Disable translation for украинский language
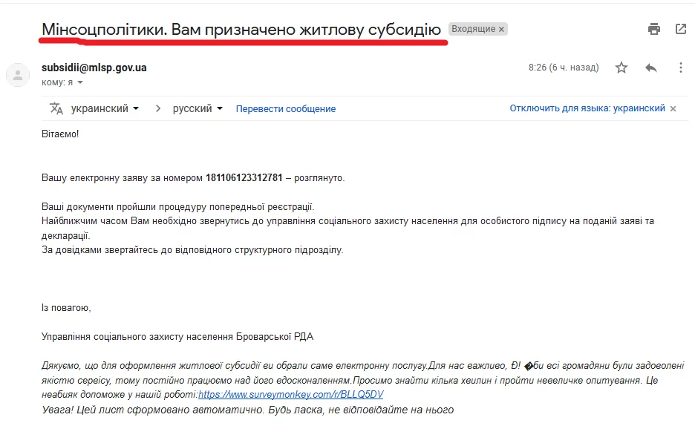The height and width of the screenshot is (423, 695). pos(587,108)
